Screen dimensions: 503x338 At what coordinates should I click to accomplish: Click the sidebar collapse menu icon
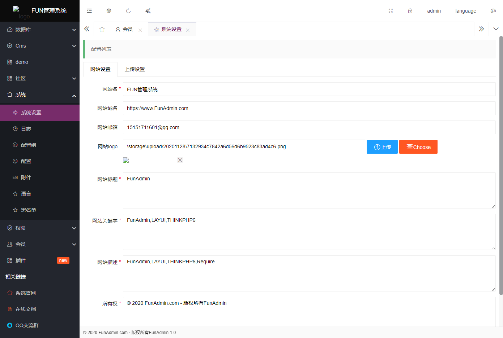click(x=89, y=11)
